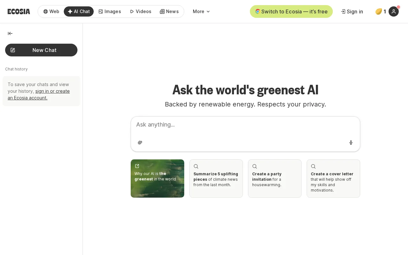This screenshot has height=255, width=408.
Task: Click the heading Ask the world's greenest AI
Action: (x=245, y=90)
